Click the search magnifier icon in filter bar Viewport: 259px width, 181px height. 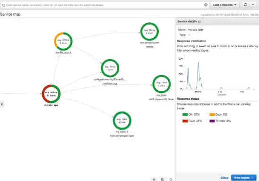coord(3,5)
